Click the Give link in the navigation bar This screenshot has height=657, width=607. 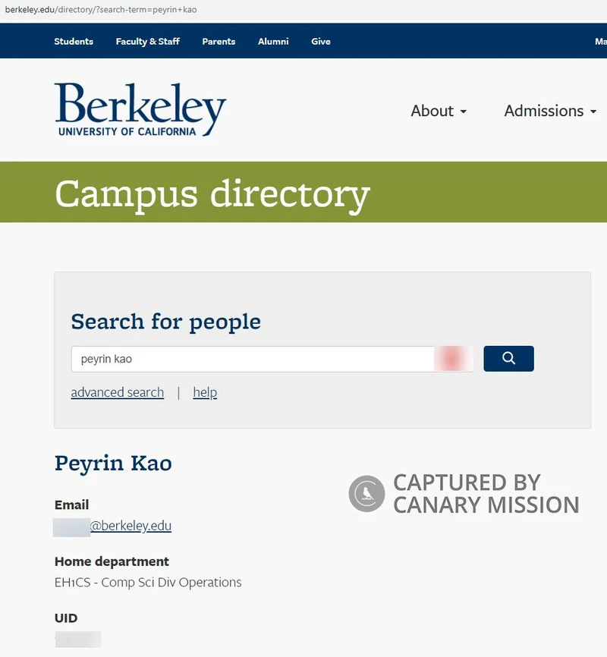pos(320,42)
